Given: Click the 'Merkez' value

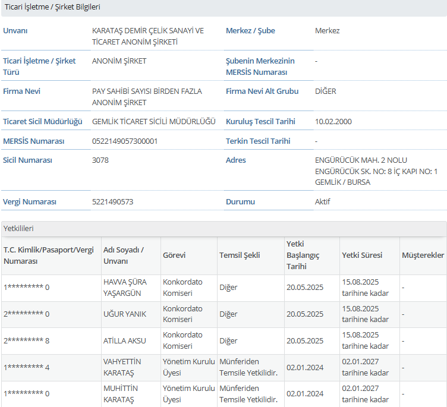Looking at the screenshot, I should click(x=328, y=31).
